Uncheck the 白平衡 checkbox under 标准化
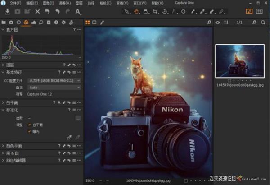 point(30,125)
